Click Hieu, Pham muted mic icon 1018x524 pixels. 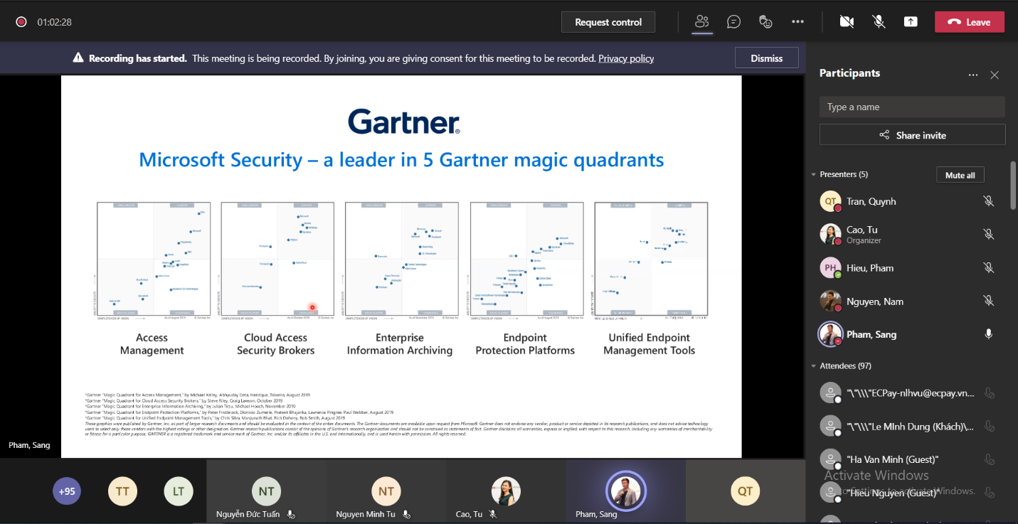[988, 267]
